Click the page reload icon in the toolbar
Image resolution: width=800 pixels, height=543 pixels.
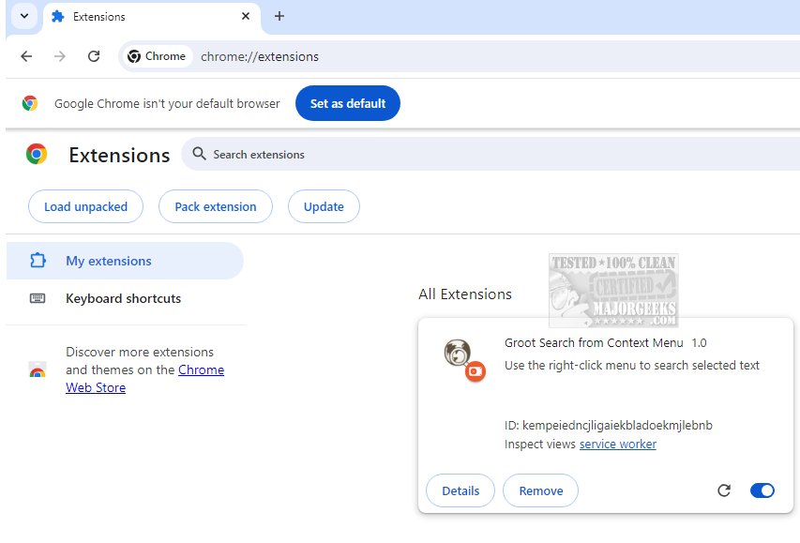pos(93,56)
